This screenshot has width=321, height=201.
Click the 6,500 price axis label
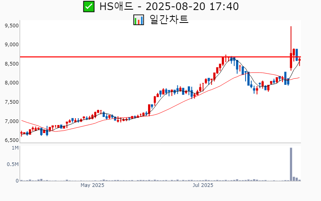[x=12, y=140]
